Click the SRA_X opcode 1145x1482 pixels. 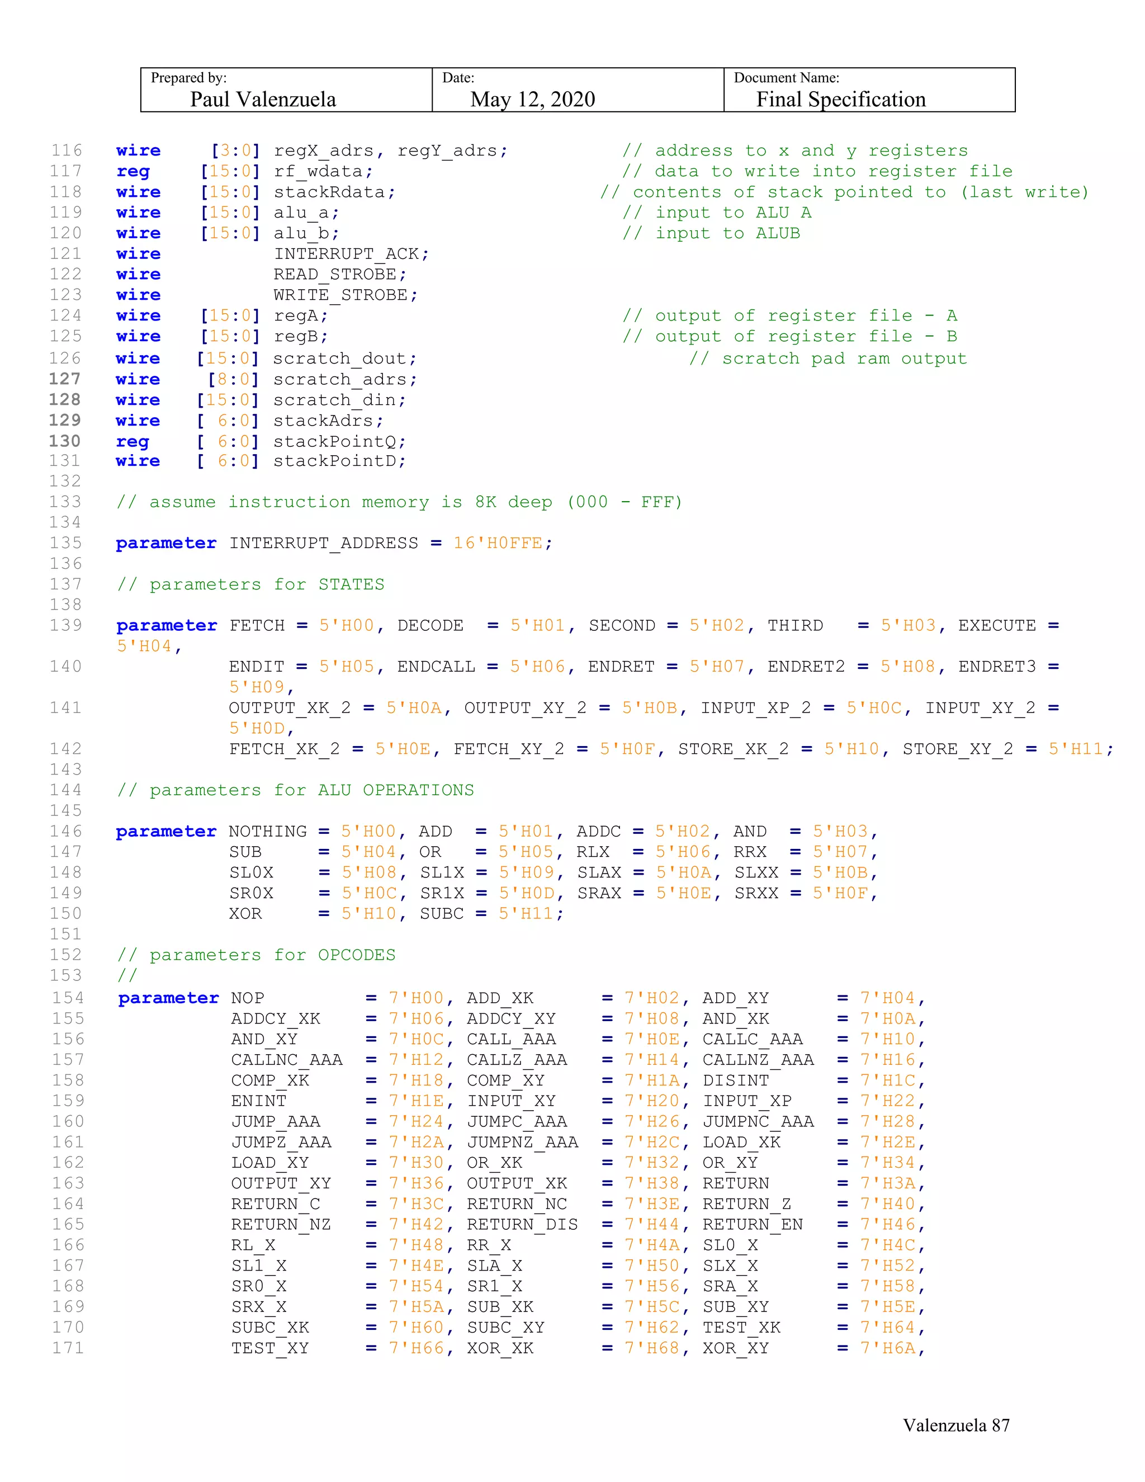click(x=730, y=1286)
